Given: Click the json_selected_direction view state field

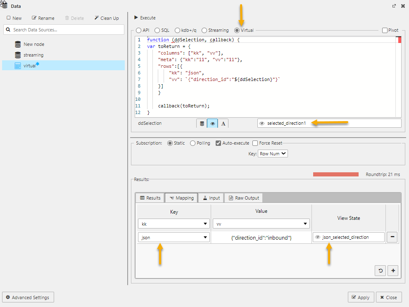Looking at the screenshot, I should (x=349, y=237).
